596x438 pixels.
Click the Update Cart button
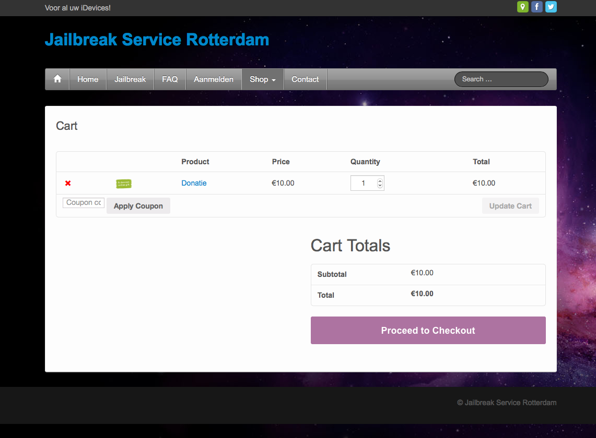point(510,206)
